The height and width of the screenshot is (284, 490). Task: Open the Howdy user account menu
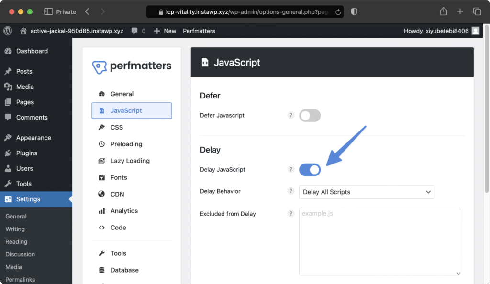coord(441,31)
